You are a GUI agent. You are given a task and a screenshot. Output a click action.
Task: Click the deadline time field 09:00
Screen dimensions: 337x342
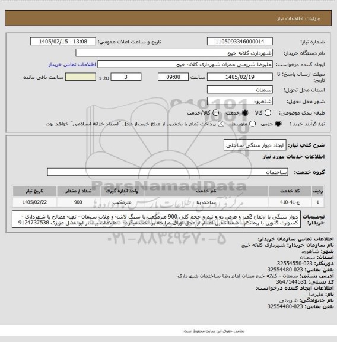coord(173,77)
